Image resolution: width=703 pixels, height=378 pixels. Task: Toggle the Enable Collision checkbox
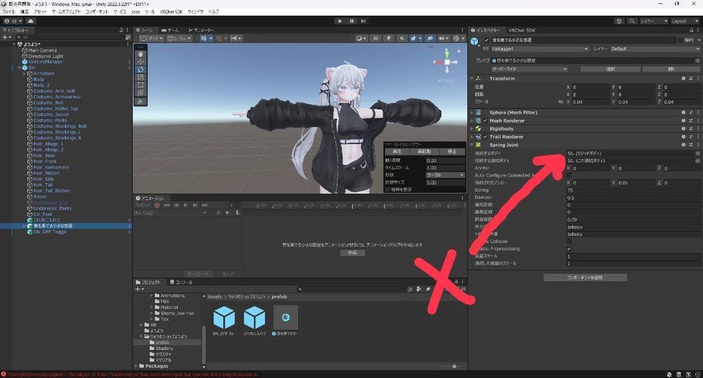569,241
